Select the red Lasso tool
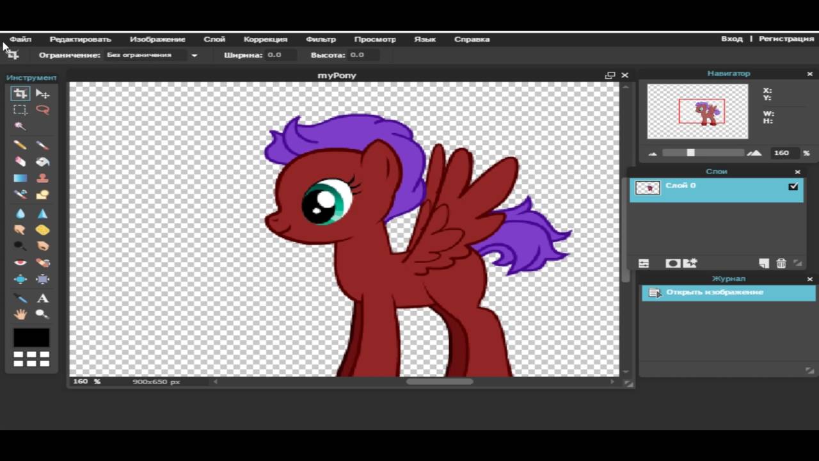The image size is (819, 461). pos(42,110)
